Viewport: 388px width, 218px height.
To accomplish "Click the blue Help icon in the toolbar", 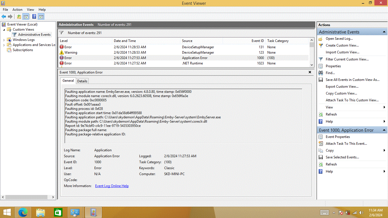I will [x=34, y=17].
